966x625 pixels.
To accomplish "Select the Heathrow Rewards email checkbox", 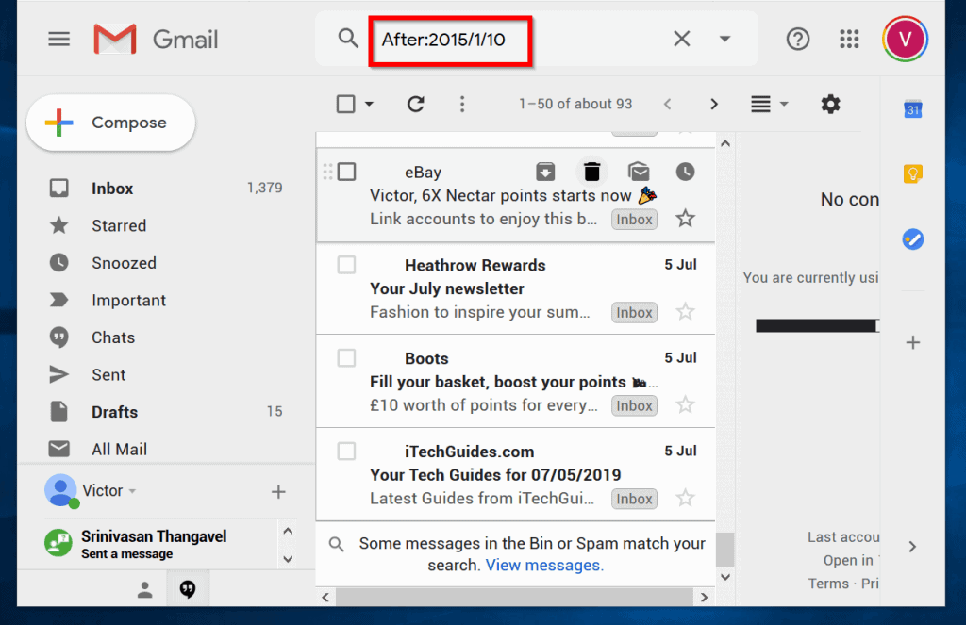I will tap(346, 265).
